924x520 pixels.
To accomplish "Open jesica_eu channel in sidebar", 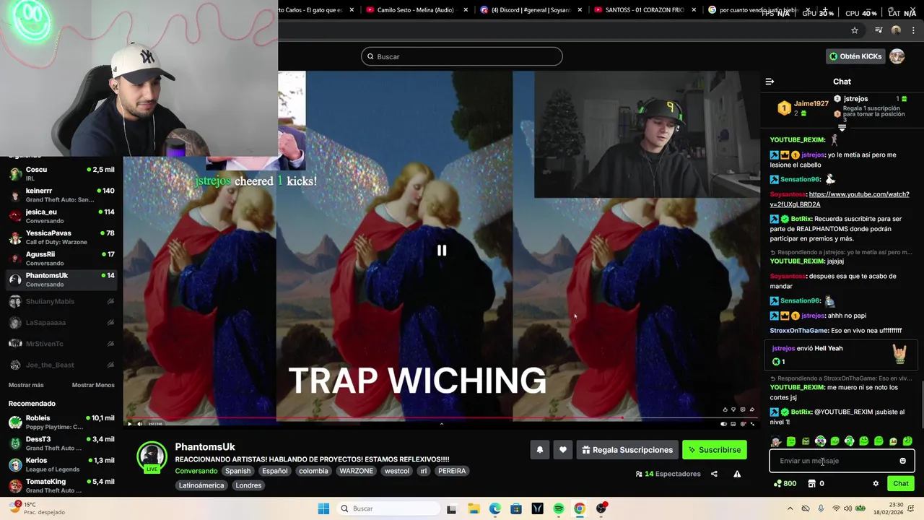I will [61, 216].
